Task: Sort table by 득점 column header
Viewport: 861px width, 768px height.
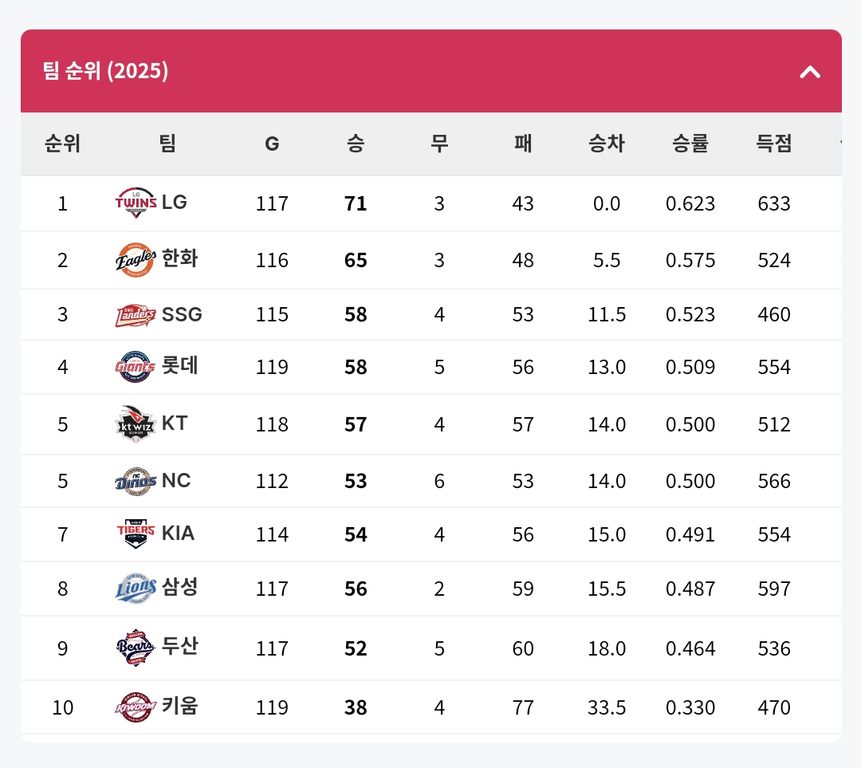Action: (x=774, y=144)
